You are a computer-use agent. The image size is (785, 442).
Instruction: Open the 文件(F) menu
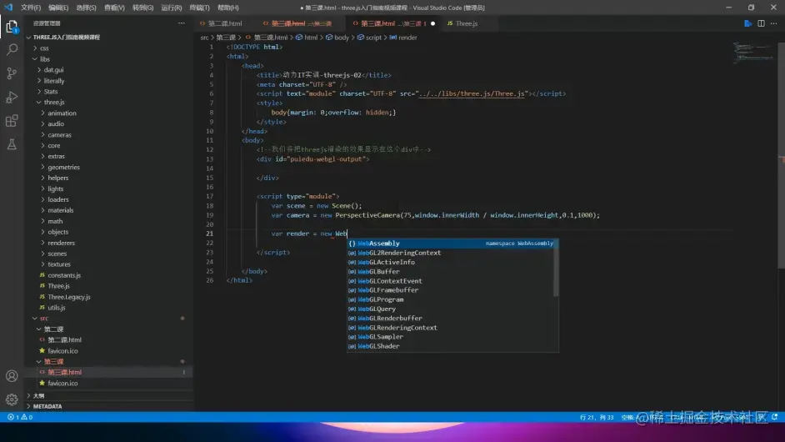point(31,8)
